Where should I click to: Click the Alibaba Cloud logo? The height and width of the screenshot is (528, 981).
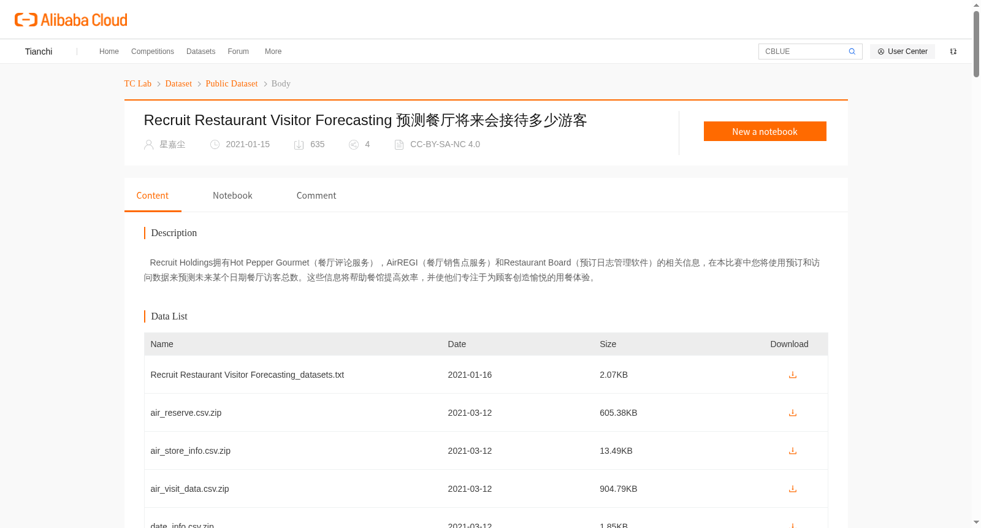71,20
